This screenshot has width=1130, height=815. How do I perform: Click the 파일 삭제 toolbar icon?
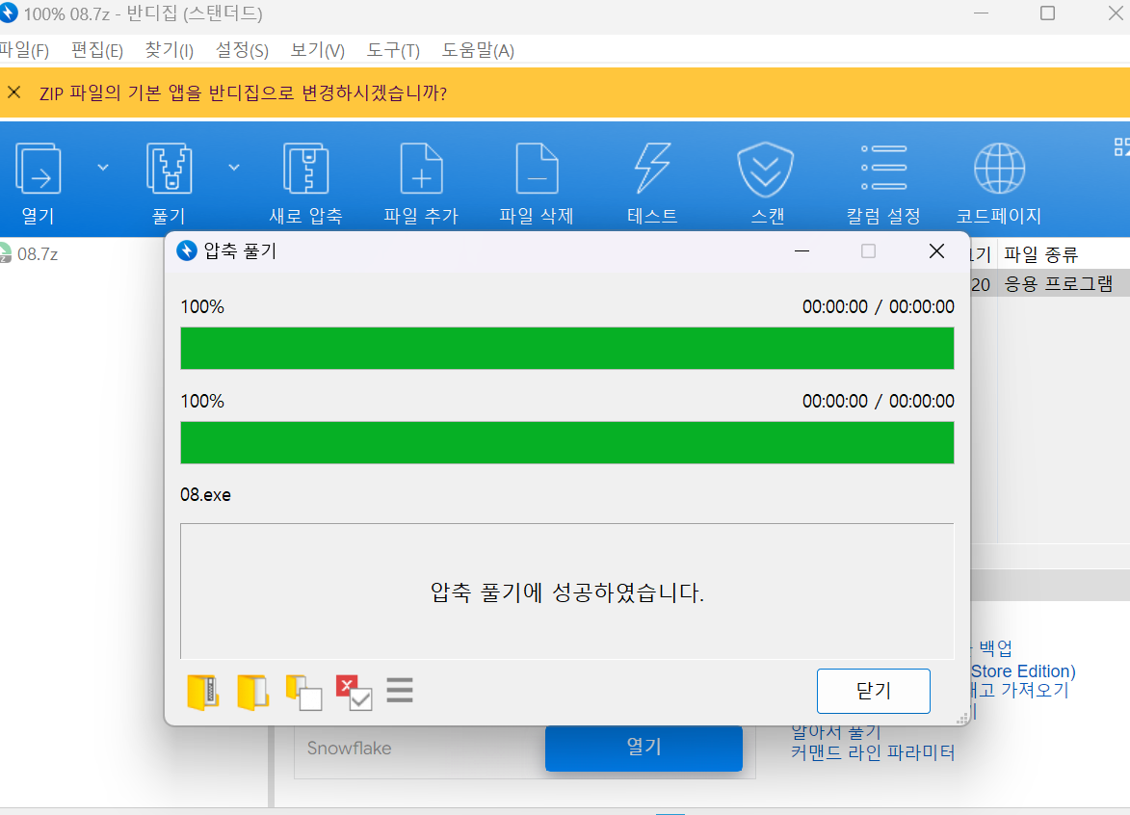click(537, 170)
